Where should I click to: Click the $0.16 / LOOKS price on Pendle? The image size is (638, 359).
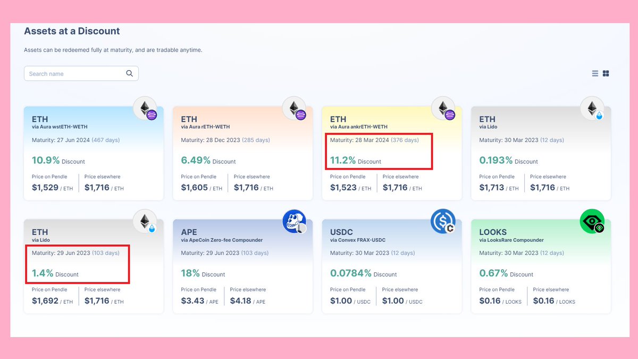click(x=500, y=301)
